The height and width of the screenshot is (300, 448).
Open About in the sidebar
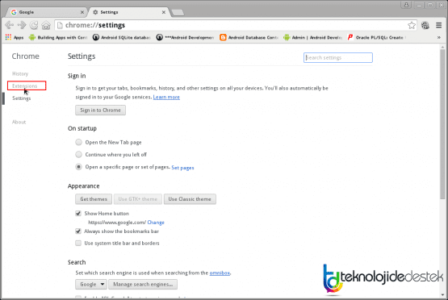pos(19,122)
